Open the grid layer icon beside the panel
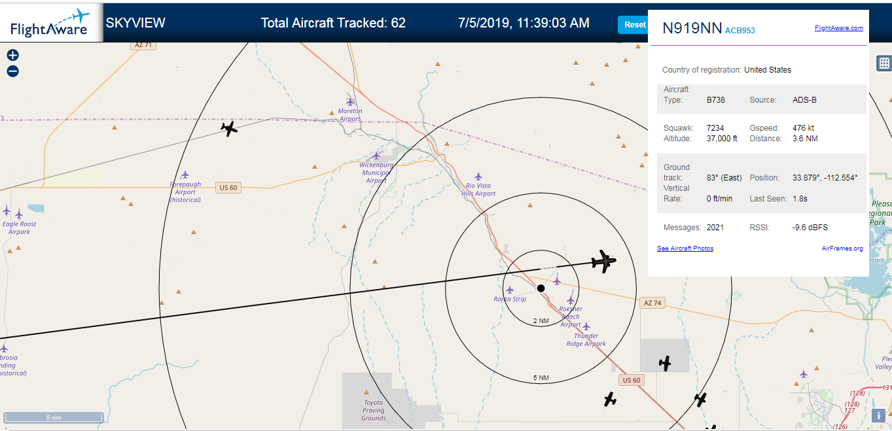Screen dimensions: 892x431 pyautogui.click(x=883, y=63)
